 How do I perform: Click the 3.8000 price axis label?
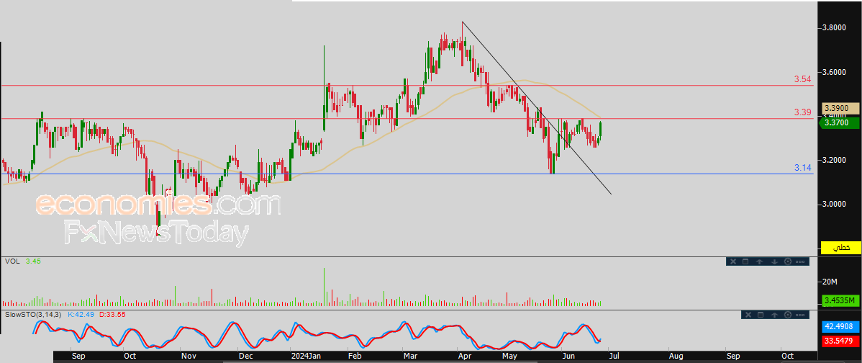click(x=834, y=27)
